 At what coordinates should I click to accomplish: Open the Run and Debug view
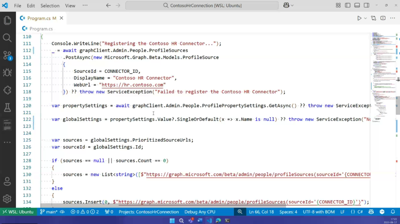(7, 73)
